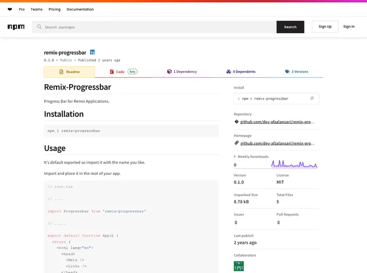The height and width of the screenshot is (273, 367).
Task: Click the Sign In link
Action: [349, 27]
